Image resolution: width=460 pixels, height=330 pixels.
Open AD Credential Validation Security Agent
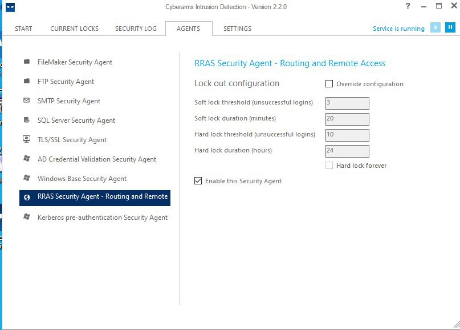(97, 159)
